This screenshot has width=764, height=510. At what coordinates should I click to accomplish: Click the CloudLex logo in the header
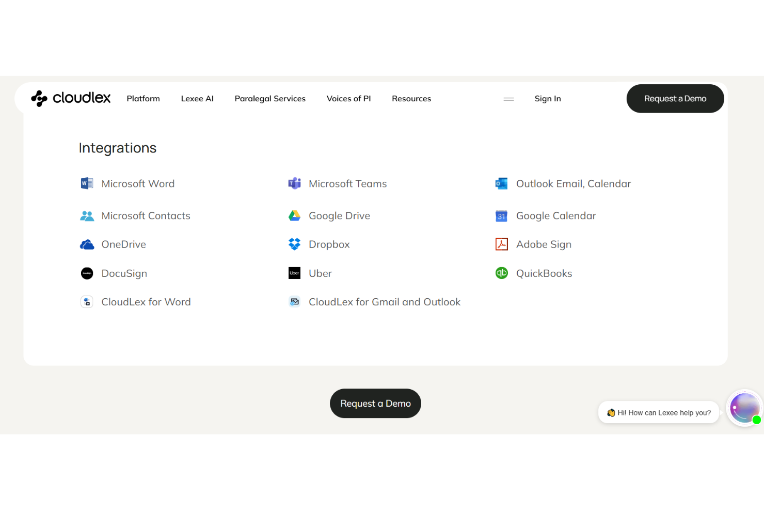click(x=71, y=98)
